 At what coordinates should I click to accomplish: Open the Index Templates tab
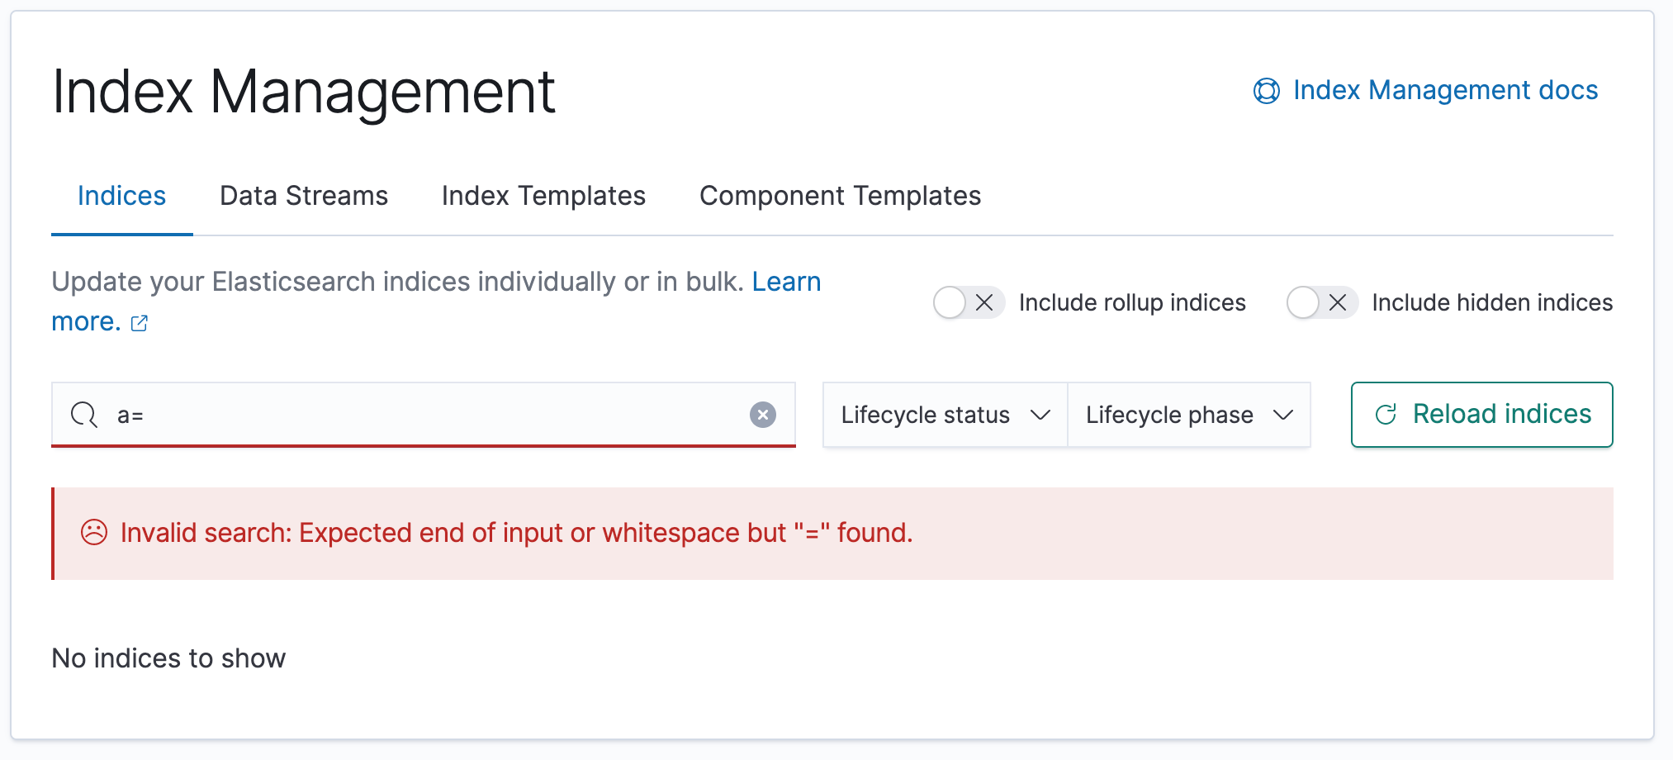(x=543, y=196)
